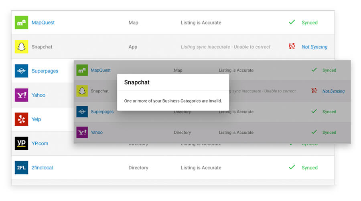361x201 pixels.
Task: Click the green checkmark in main MapQuest row
Action: [292, 22]
